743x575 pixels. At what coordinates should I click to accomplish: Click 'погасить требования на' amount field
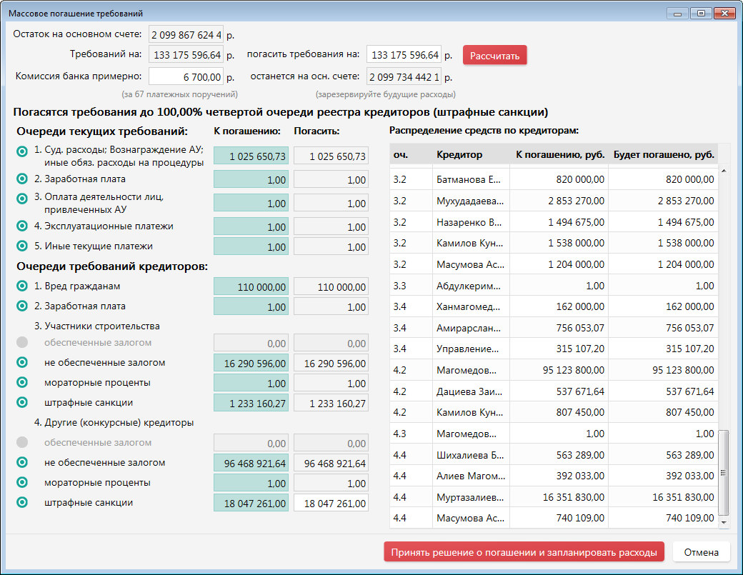point(404,55)
